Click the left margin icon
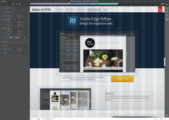The height and width of the screenshot is (120, 169). click(19, 25)
